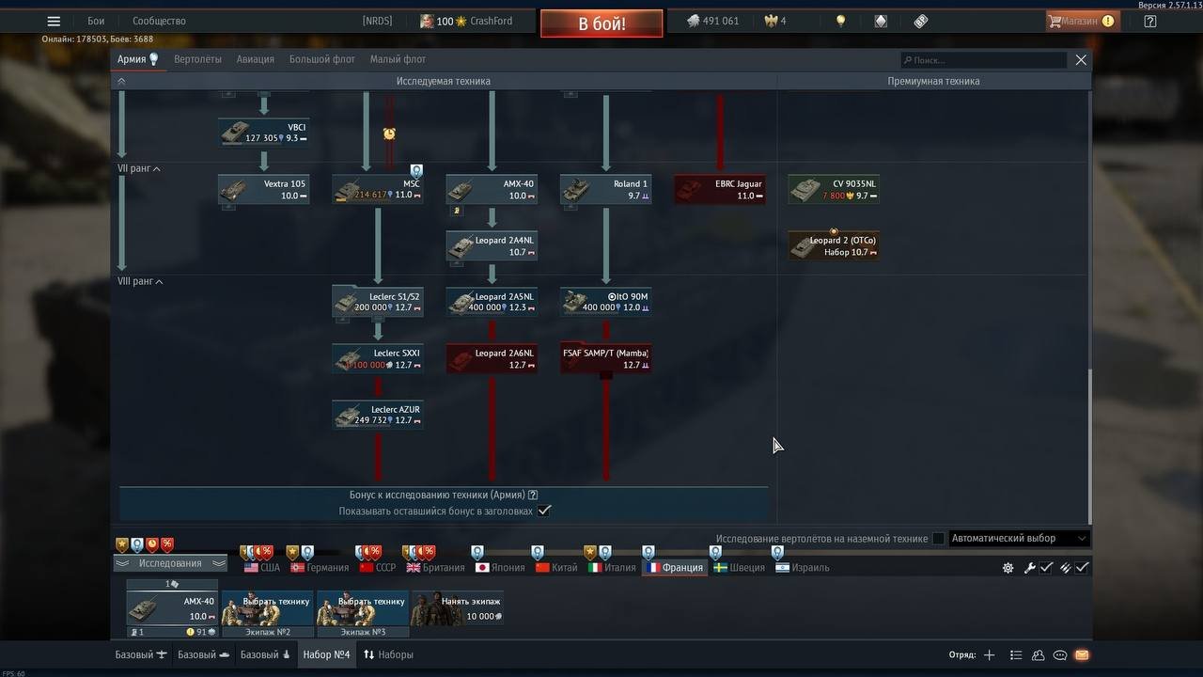The width and height of the screenshot is (1203, 677).
Task: Click the CrashFord player profile avatar
Action: pyautogui.click(x=427, y=21)
